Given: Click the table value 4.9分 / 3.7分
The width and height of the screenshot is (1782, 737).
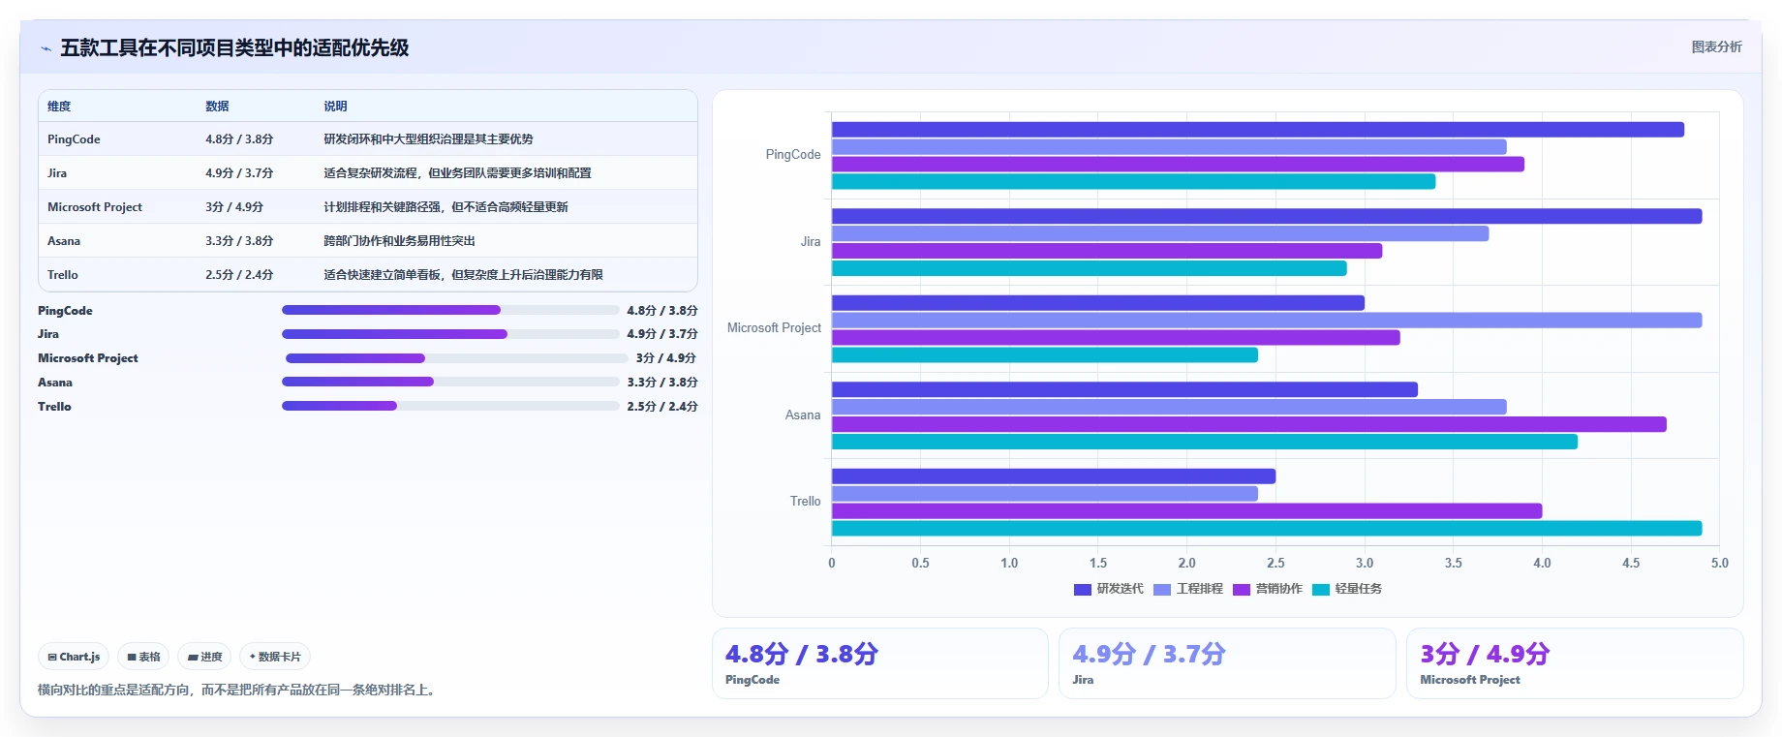Looking at the screenshot, I should pyautogui.click(x=239, y=173).
